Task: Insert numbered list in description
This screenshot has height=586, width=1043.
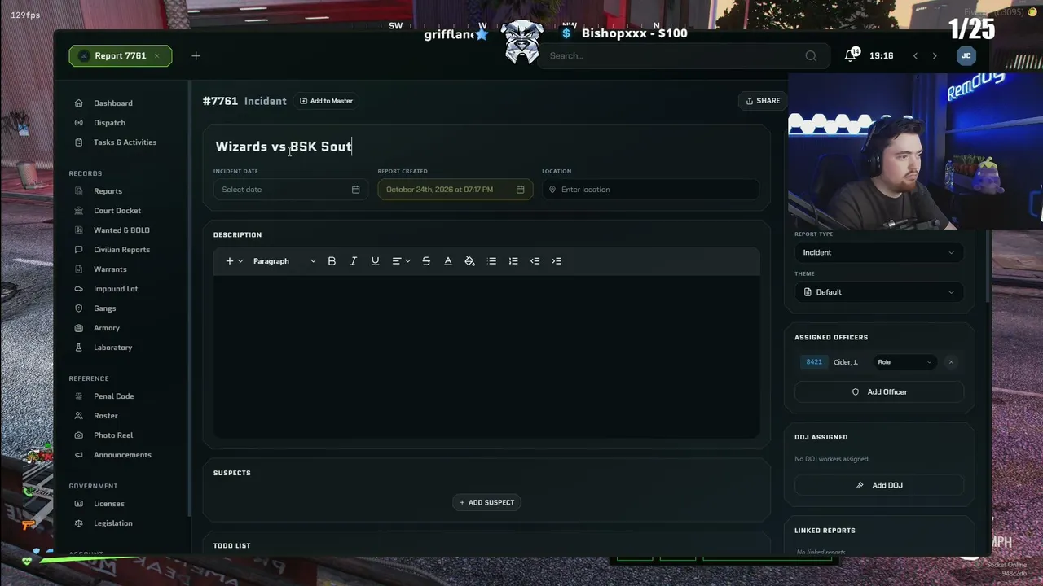Action: [x=513, y=261]
